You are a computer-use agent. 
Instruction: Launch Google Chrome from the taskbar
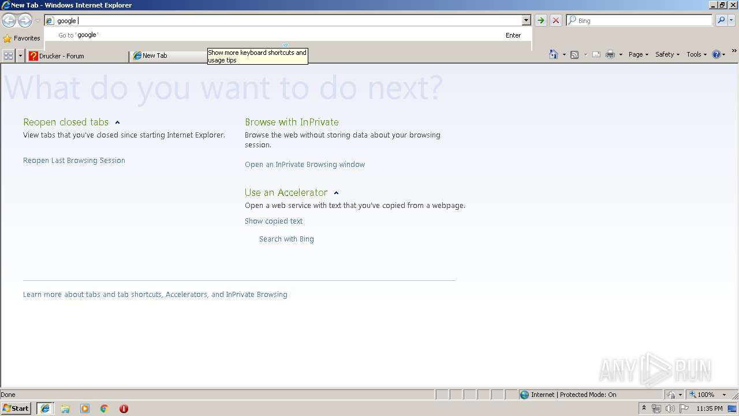click(104, 408)
